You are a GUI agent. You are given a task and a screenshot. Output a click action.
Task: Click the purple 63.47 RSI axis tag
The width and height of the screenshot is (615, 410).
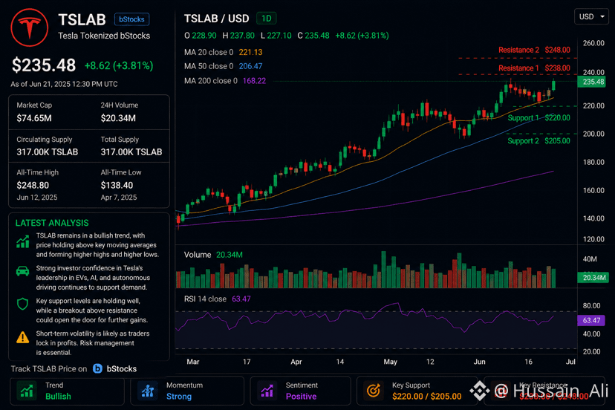(591, 320)
